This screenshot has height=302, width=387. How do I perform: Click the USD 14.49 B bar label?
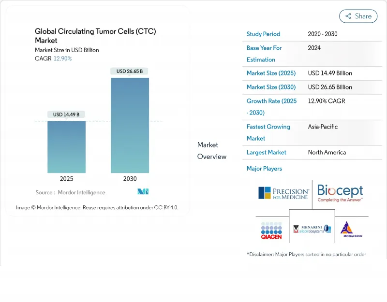(66, 115)
